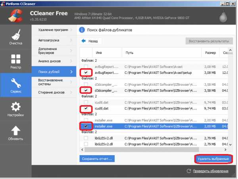Click the first libGLESv2.dll file name
Screen dimensions: 238x179
coord(104,138)
